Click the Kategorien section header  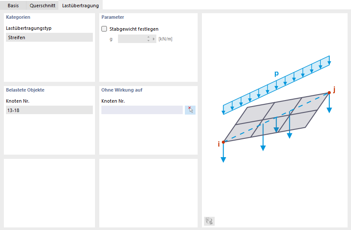pyautogui.click(x=18, y=17)
